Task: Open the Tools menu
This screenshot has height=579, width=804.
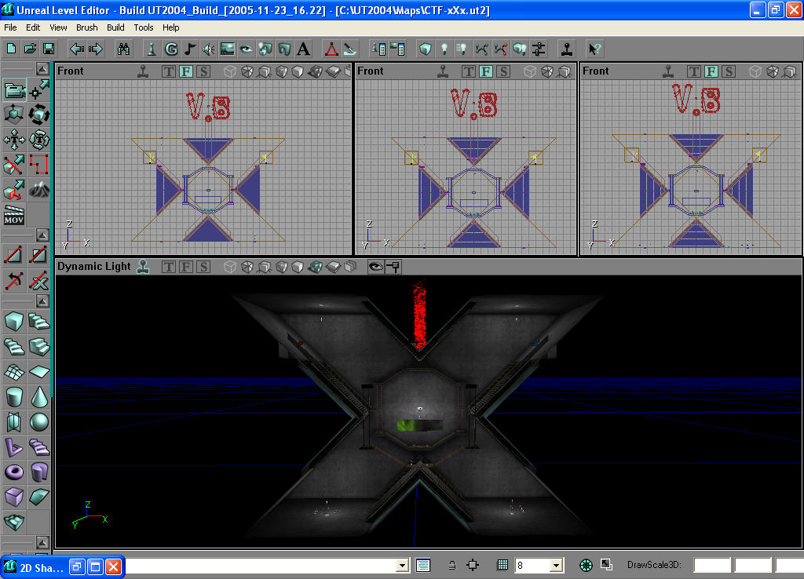Action: (143, 27)
